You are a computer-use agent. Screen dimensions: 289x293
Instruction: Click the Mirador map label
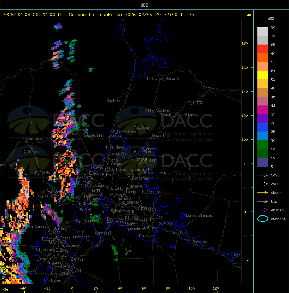[x=147, y=236]
